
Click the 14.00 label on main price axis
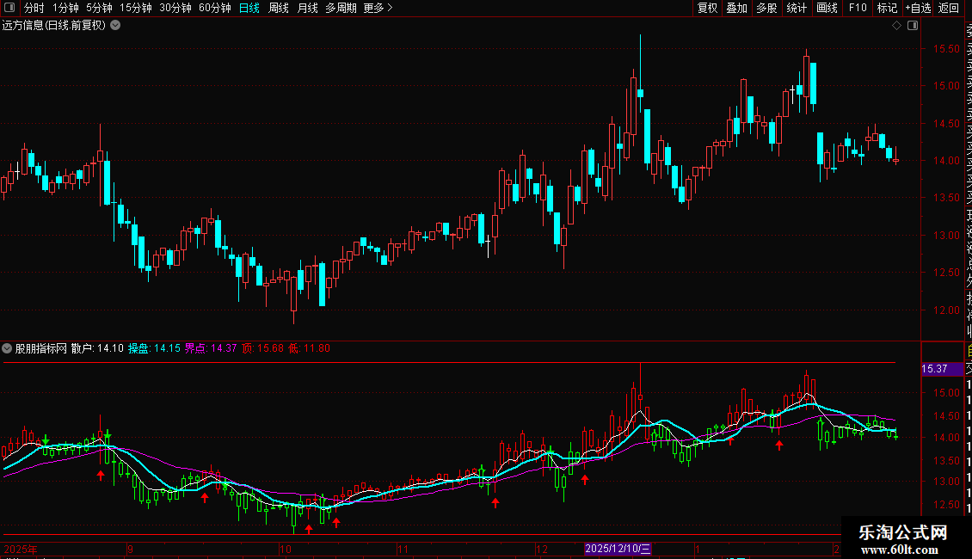(946, 161)
